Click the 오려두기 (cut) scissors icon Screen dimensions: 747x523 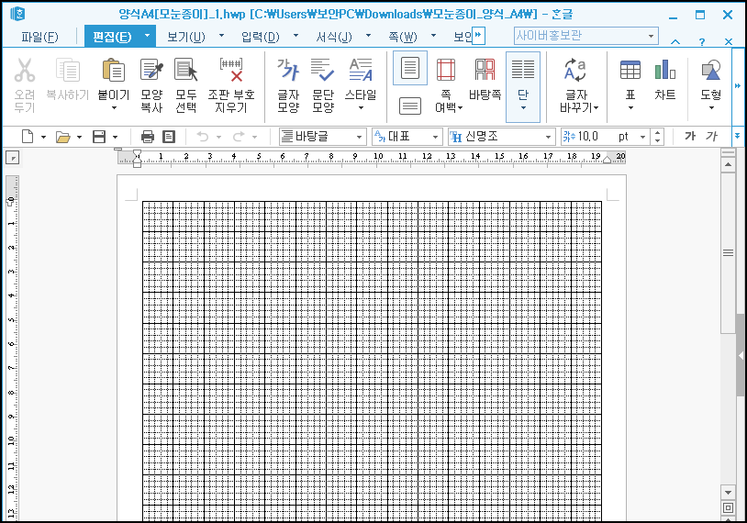click(x=24, y=70)
